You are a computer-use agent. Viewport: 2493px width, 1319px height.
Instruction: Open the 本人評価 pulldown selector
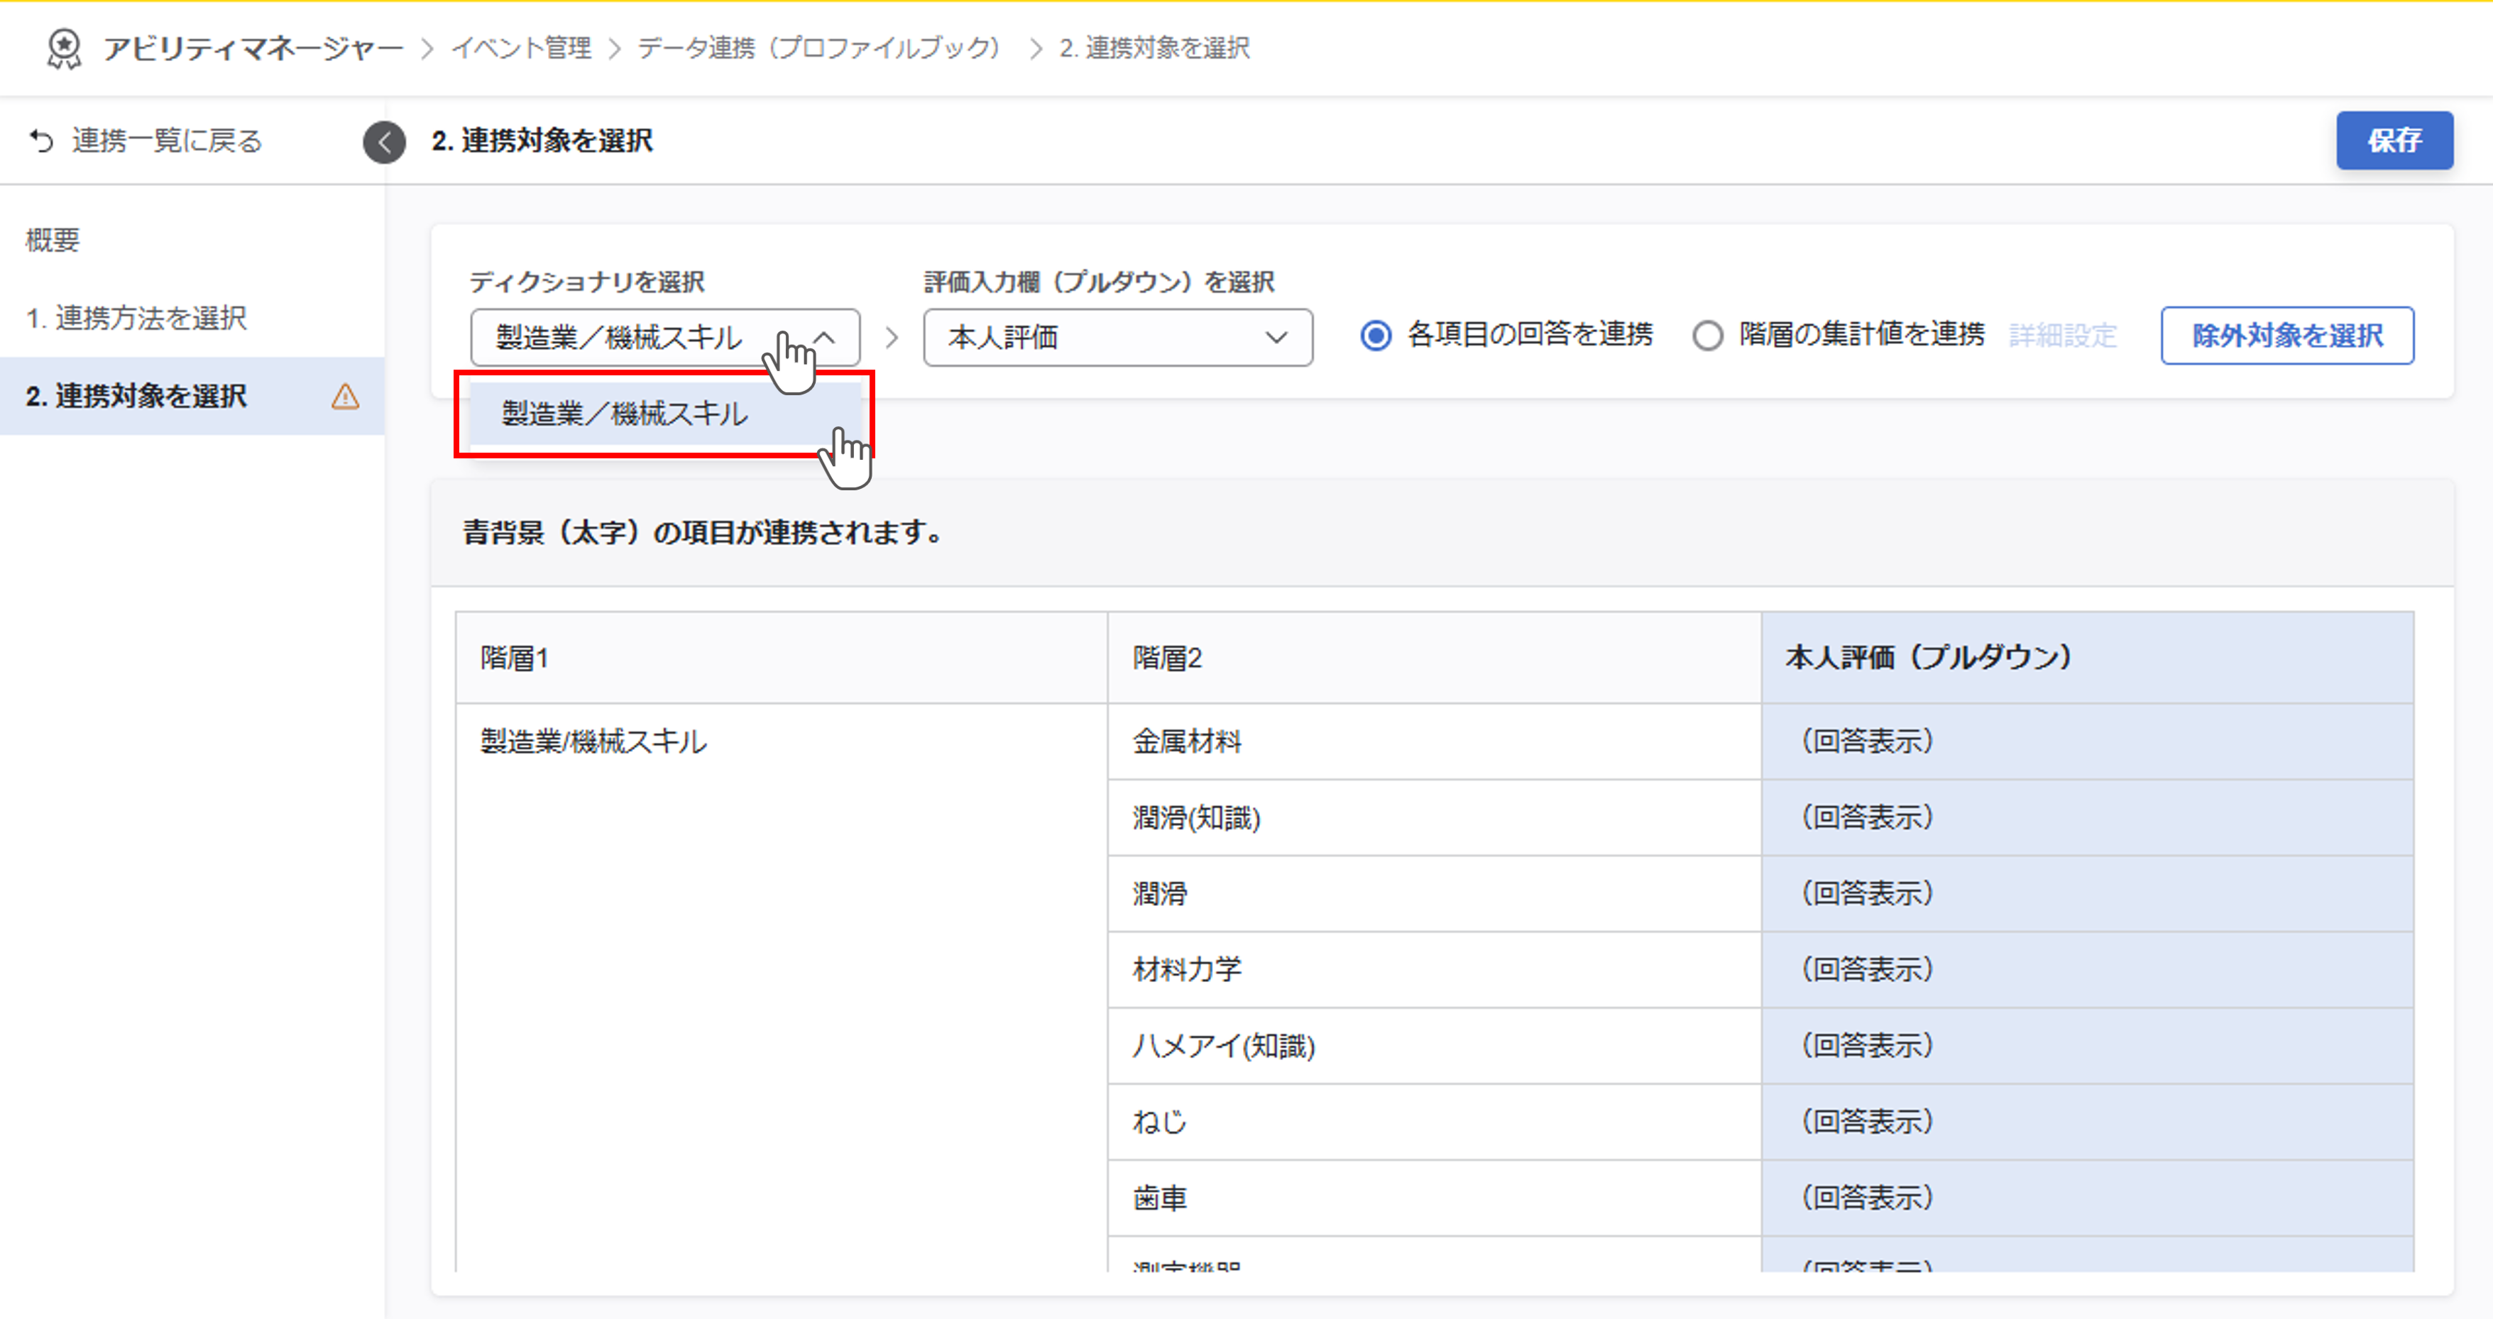1117,338
